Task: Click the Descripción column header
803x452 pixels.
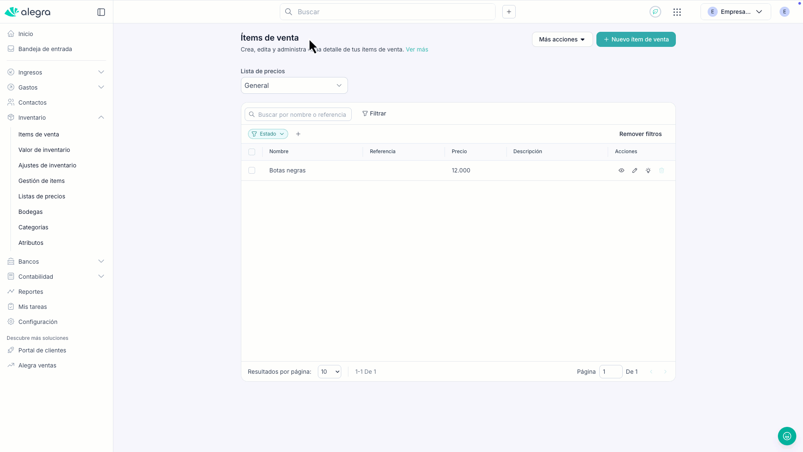Action: (528, 152)
